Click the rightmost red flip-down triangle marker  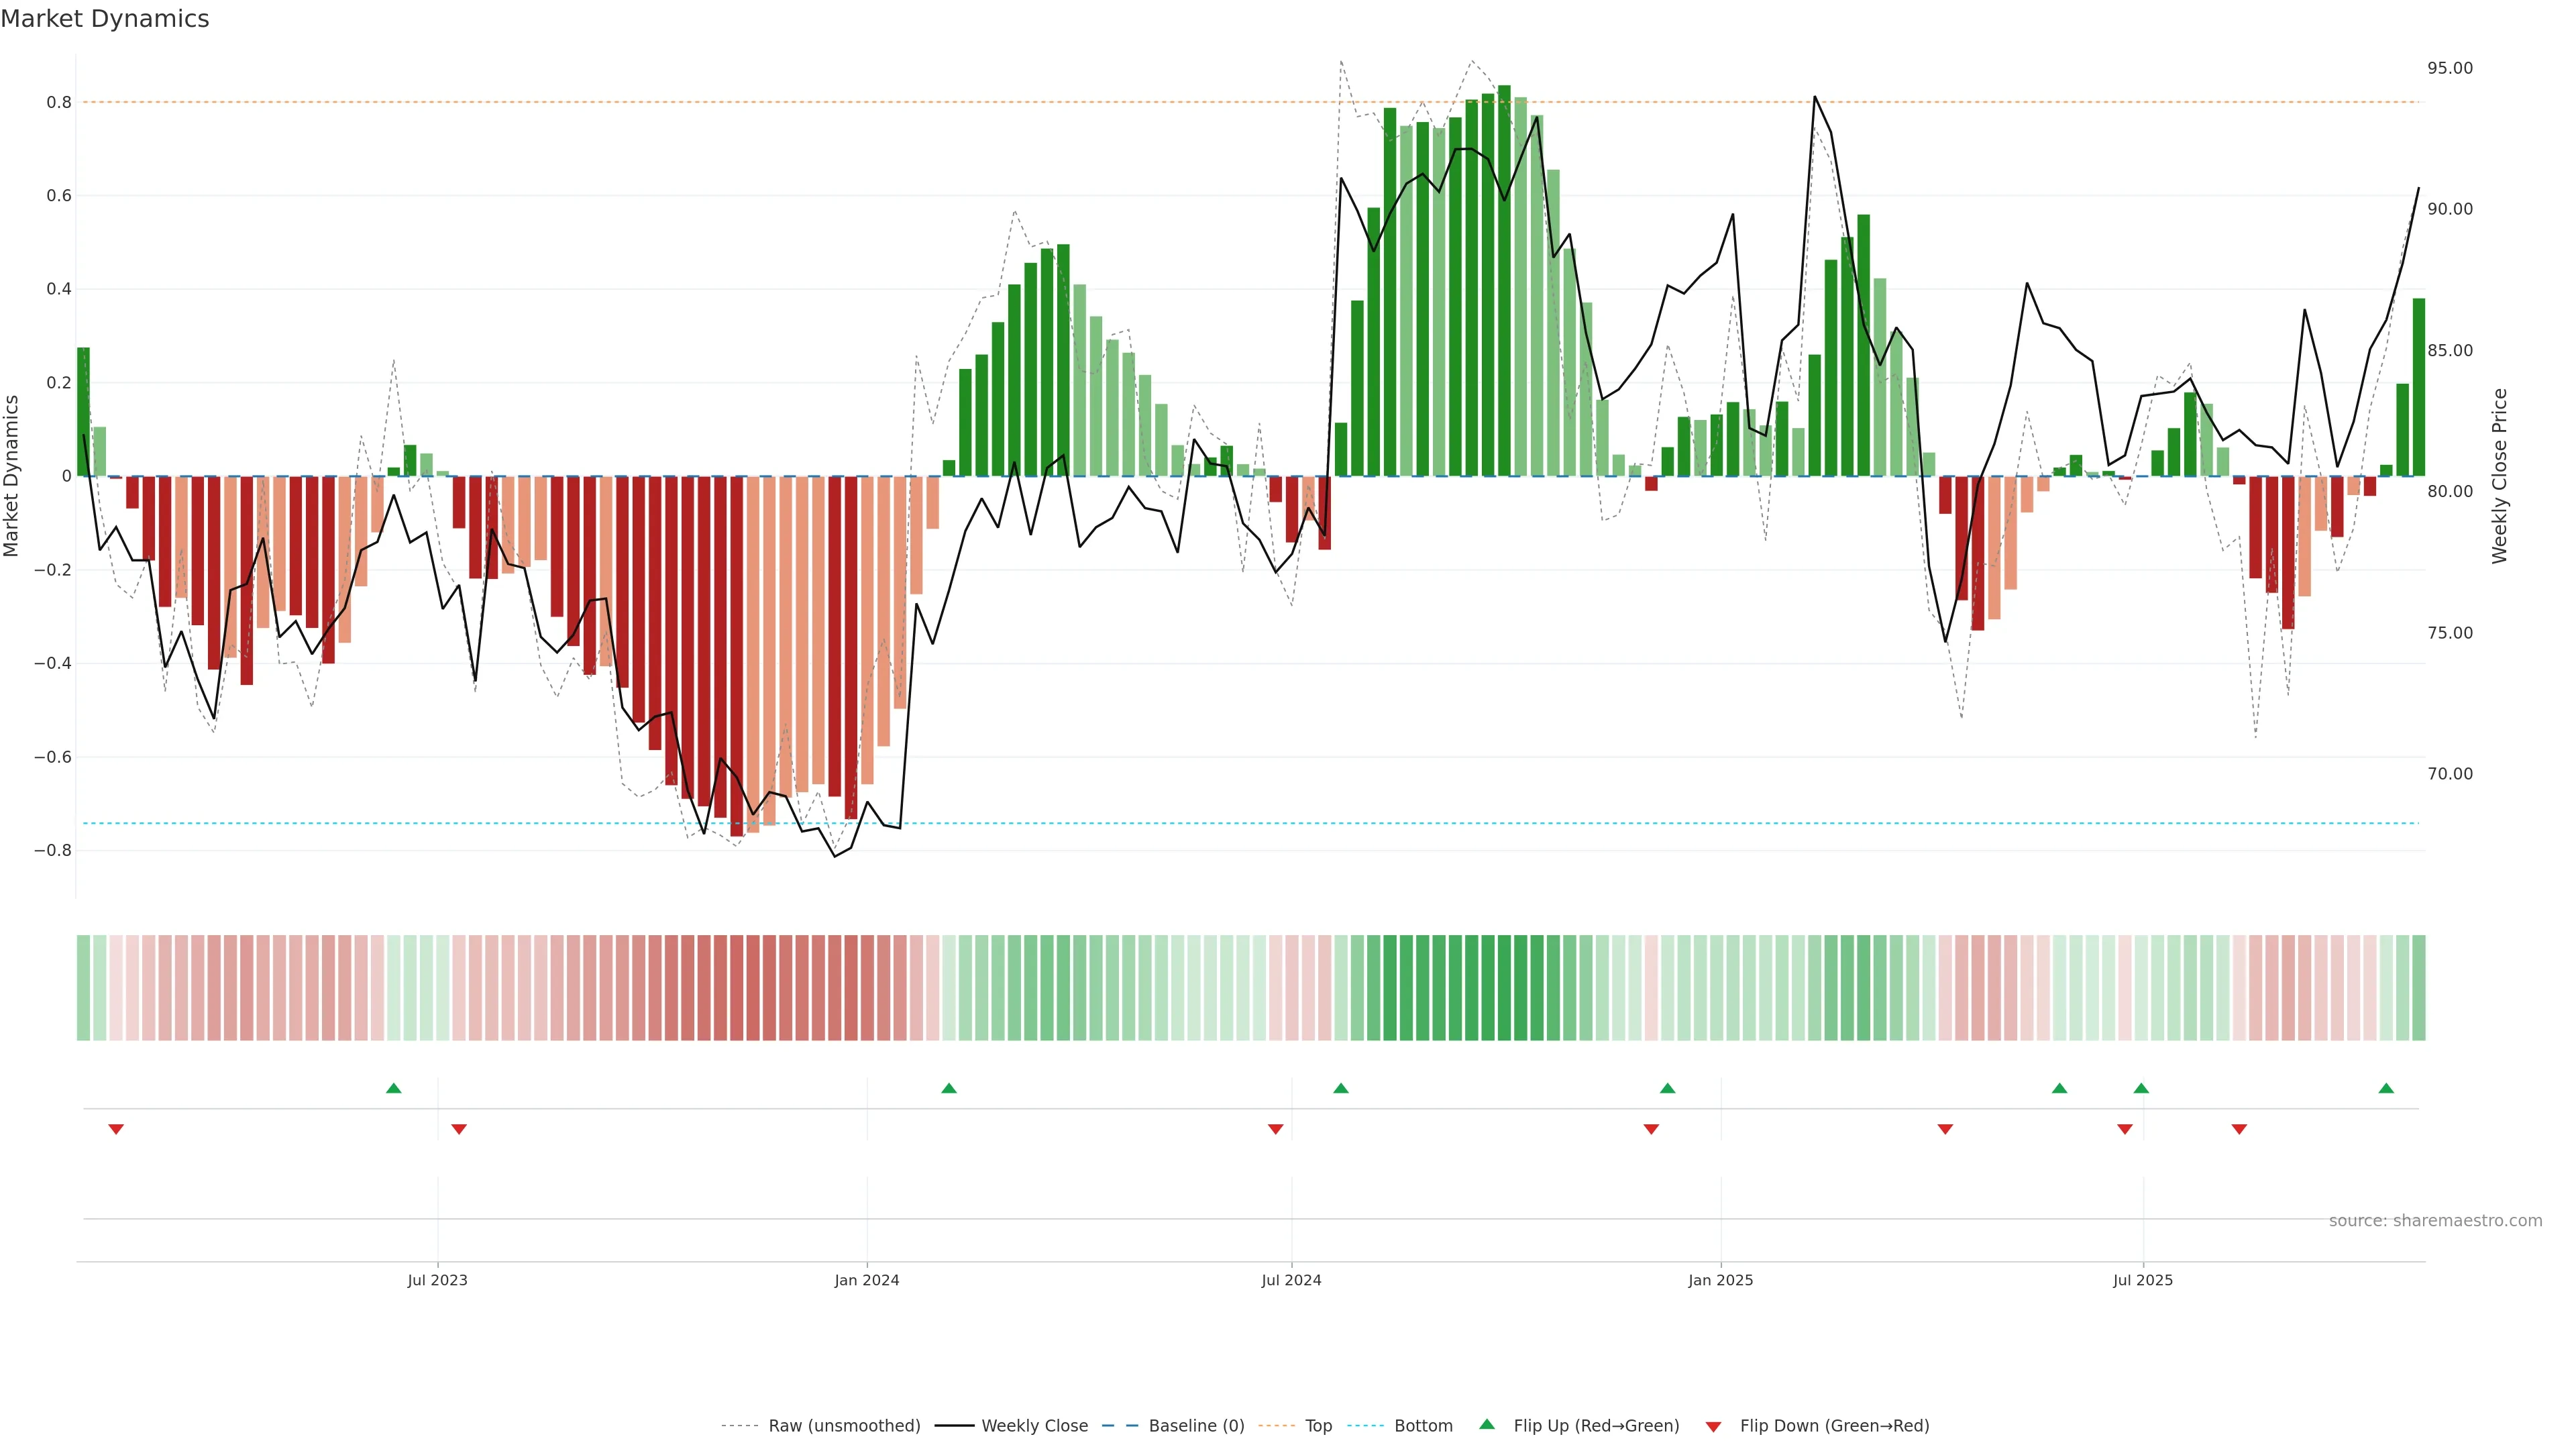(x=2239, y=1129)
